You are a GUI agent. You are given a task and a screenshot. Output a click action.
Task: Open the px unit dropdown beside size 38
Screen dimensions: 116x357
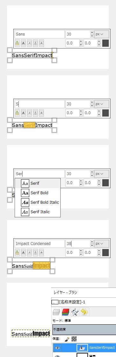(102, 243)
